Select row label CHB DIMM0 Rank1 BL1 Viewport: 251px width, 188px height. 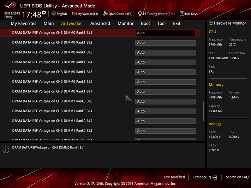tap(52, 33)
